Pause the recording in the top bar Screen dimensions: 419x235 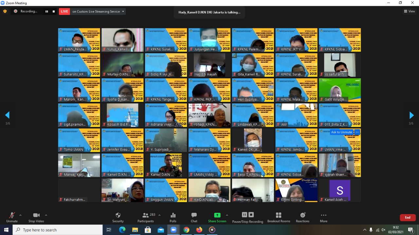[x=46, y=11]
